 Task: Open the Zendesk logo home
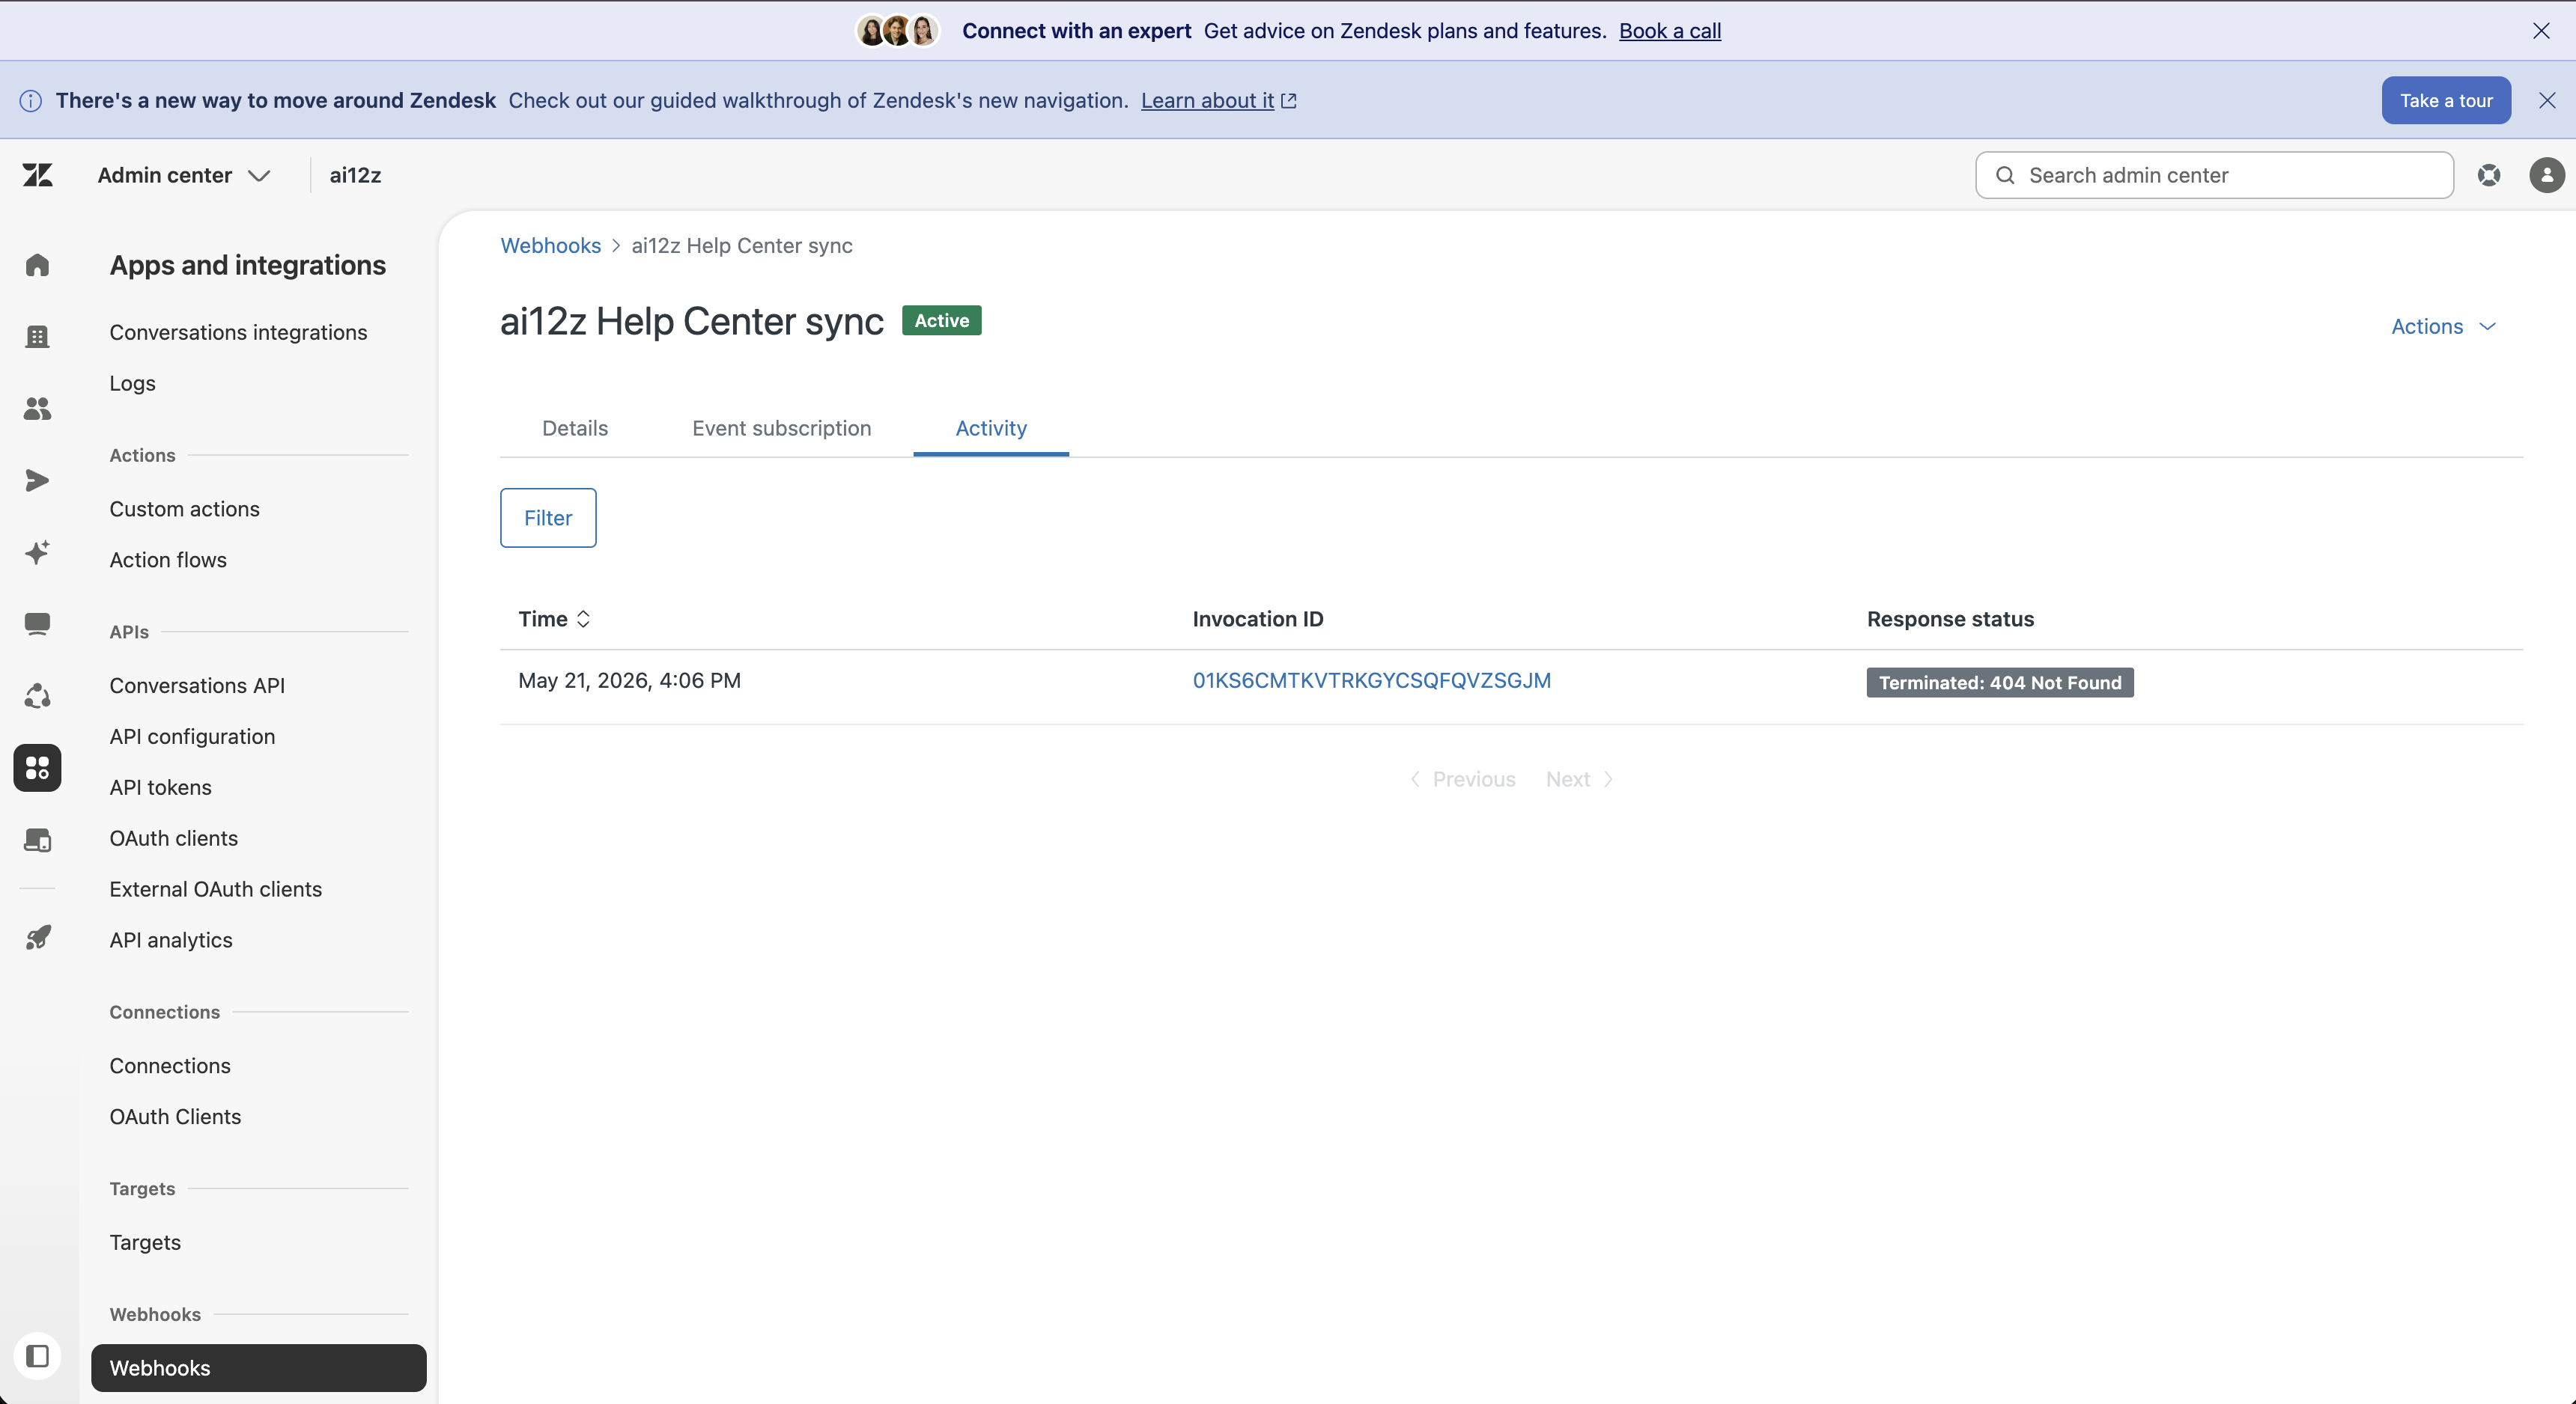tap(37, 175)
